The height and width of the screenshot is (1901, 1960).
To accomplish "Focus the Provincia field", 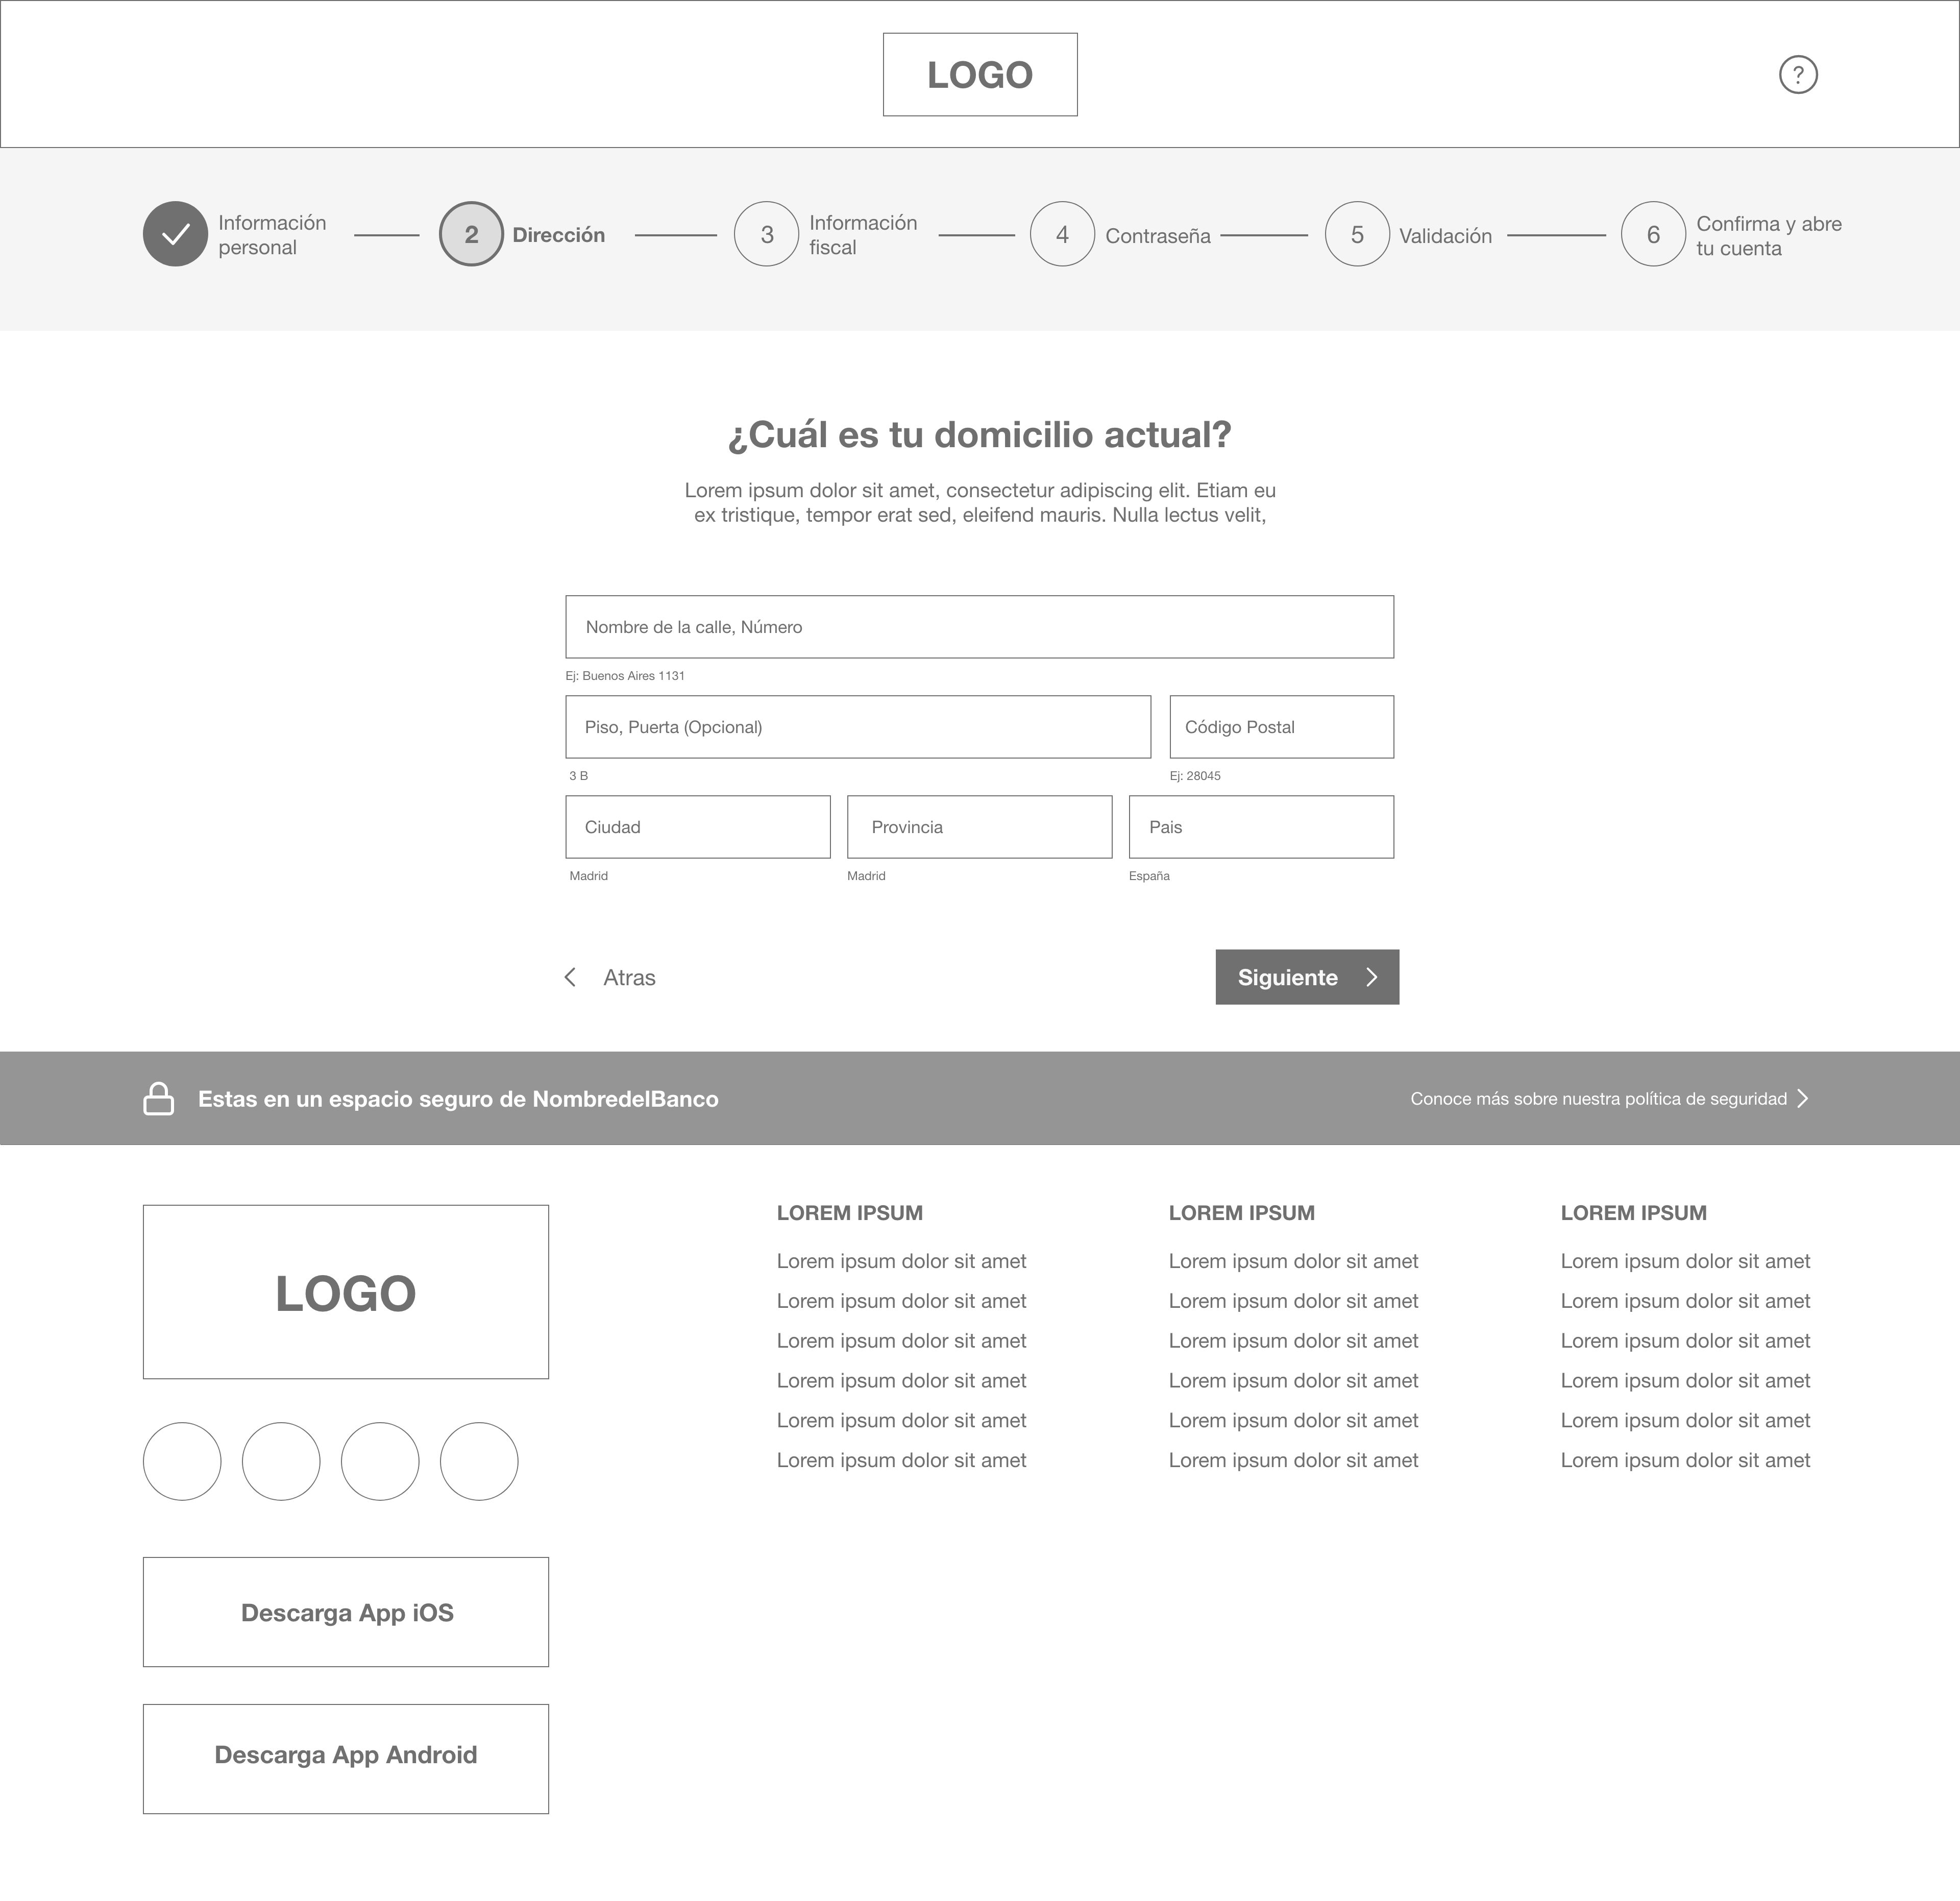I will (x=980, y=827).
